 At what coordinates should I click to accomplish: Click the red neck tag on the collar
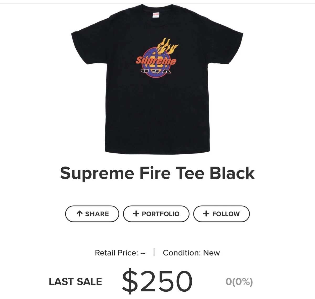tap(156, 14)
